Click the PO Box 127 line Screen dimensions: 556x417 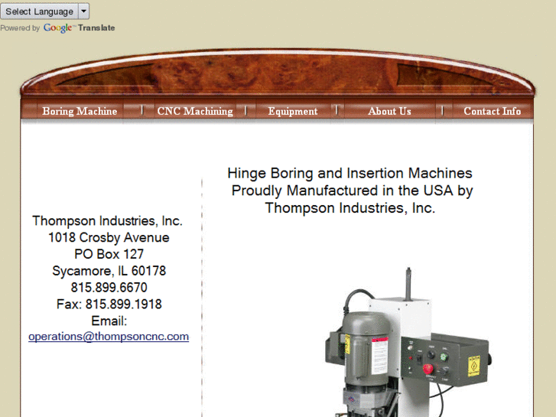click(x=109, y=254)
